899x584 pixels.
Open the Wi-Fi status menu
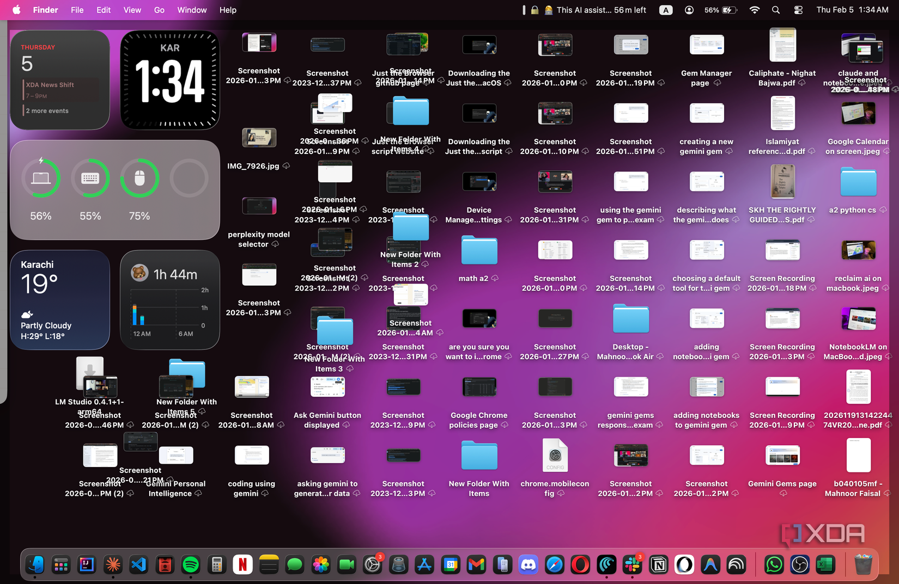(x=755, y=10)
